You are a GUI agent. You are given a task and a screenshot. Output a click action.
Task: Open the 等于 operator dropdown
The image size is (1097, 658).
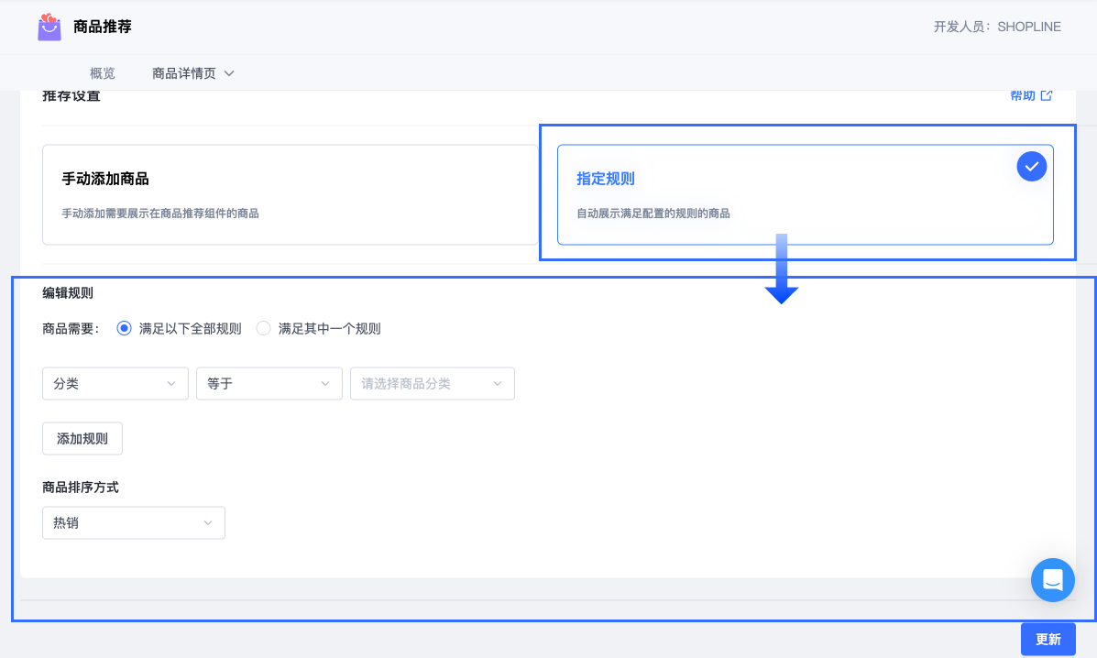pos(269,383)
